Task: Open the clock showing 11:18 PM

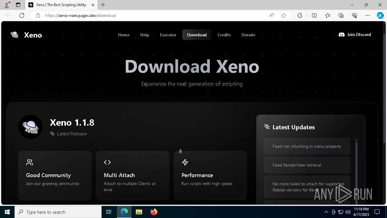Action: [x=361, y=212]
